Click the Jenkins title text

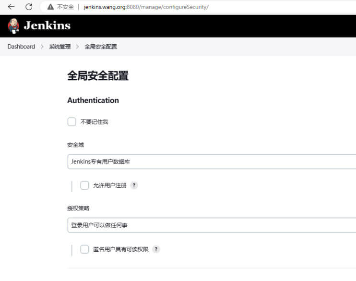pyautogui.click(x=47, y=25)
